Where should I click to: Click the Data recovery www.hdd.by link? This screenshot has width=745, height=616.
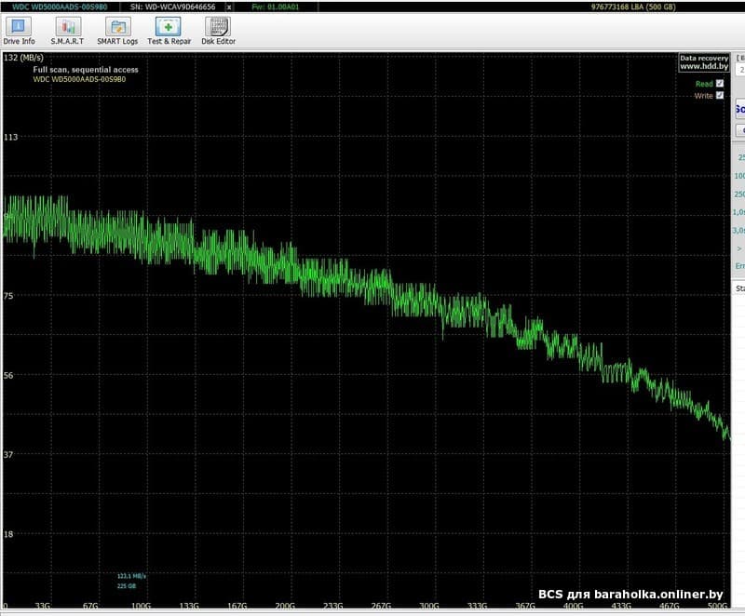click(x=704, y=62)
